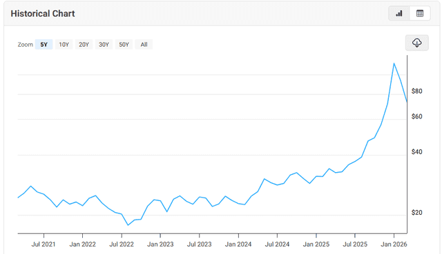This screenshot has width=442, height=254.
Task: Click the Zoom label text
Action: 26,44
